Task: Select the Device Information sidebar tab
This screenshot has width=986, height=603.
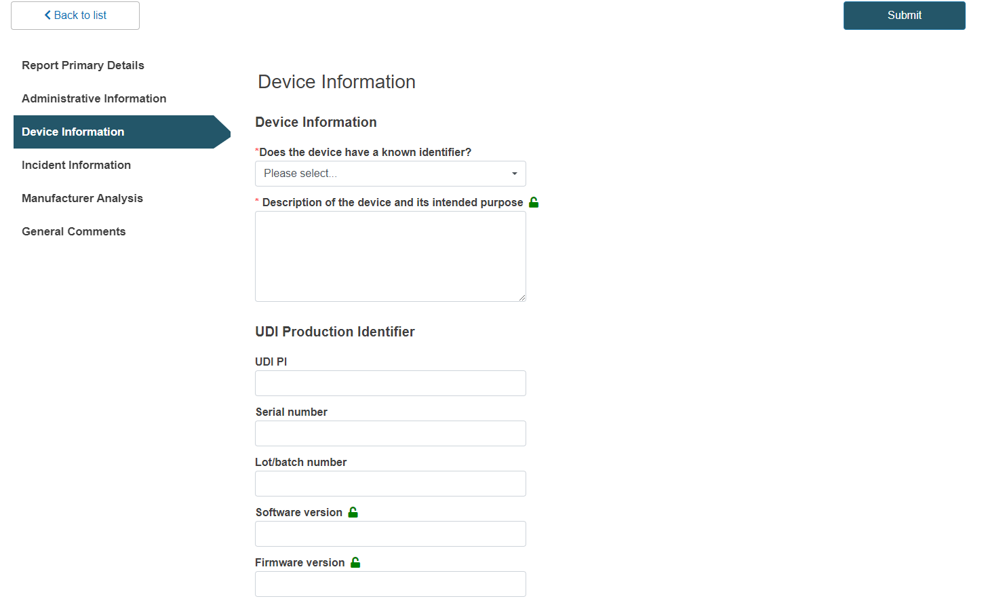Action: (73, 132)
